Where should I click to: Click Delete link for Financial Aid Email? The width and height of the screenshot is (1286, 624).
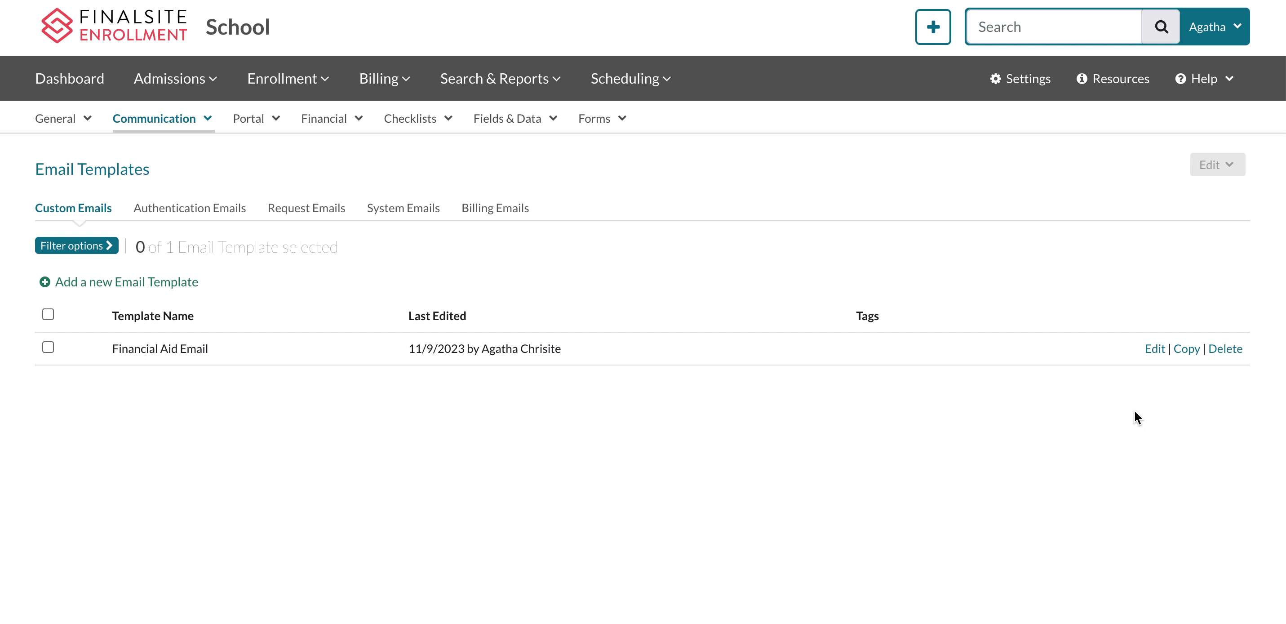[1225, 349]
